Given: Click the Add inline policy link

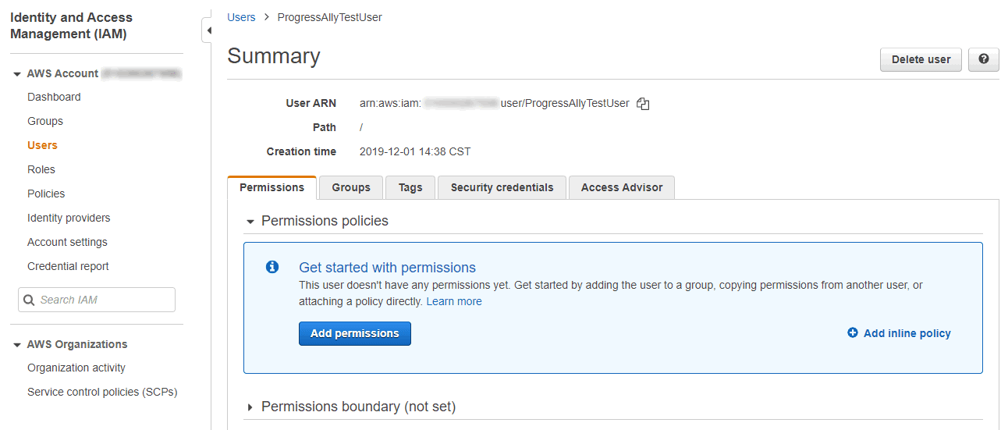Looking at the screenshot, I should pyautogui.click(x=907, y=333).
